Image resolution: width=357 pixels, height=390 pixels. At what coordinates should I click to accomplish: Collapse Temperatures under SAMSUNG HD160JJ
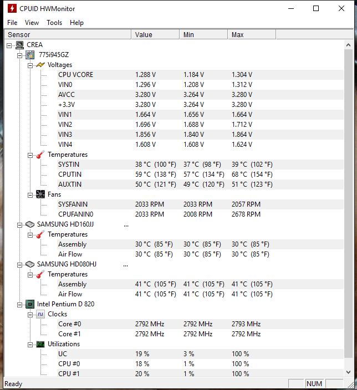coord(30,235)
